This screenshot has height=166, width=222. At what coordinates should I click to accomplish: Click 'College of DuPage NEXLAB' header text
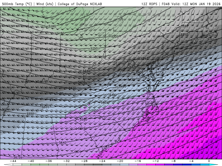point(80,4)
